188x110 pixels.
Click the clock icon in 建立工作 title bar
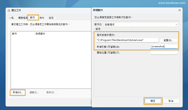9,10
